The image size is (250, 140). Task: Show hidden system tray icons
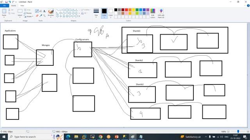coord(206,136)
